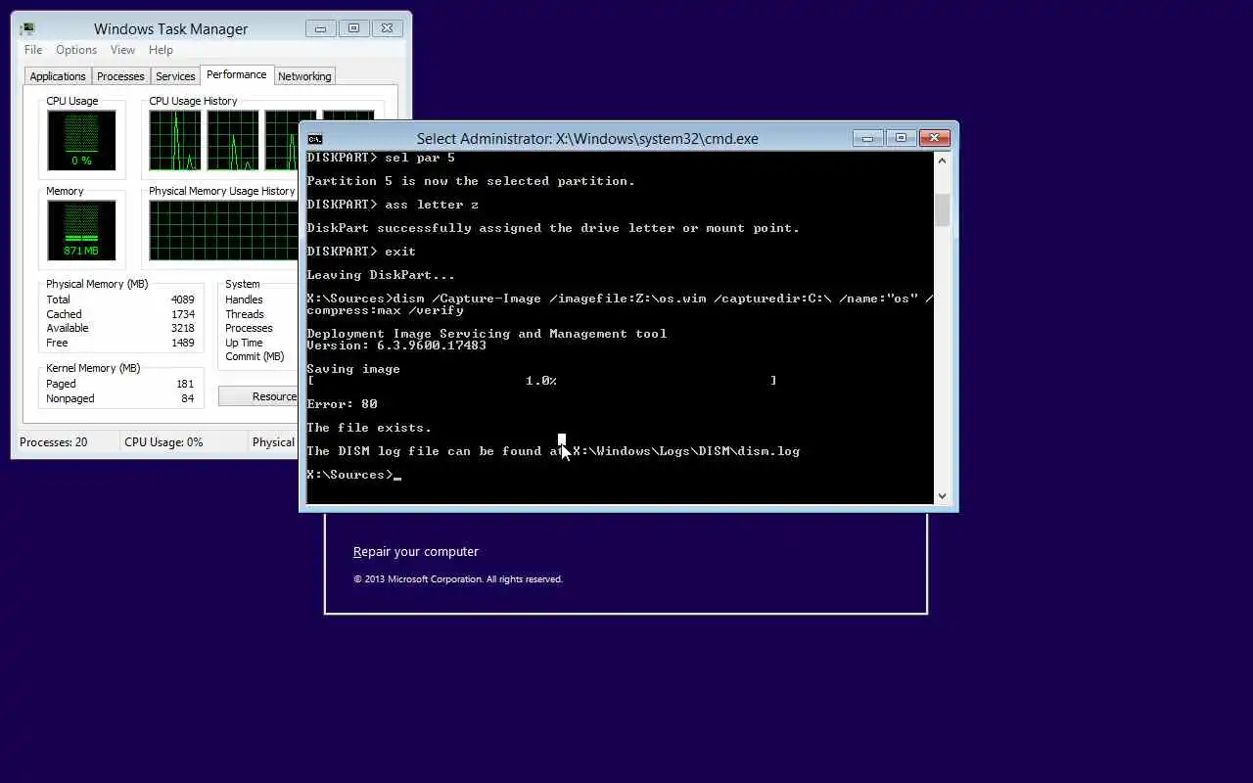Maximize the cmd.exe window
Screen dimensions: 1253x783
(x=902, y=138)
